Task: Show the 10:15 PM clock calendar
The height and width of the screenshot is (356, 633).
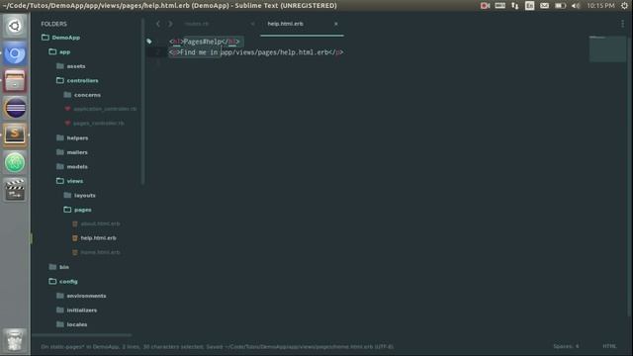Action: pyautogui.click(x=600, y=6)
